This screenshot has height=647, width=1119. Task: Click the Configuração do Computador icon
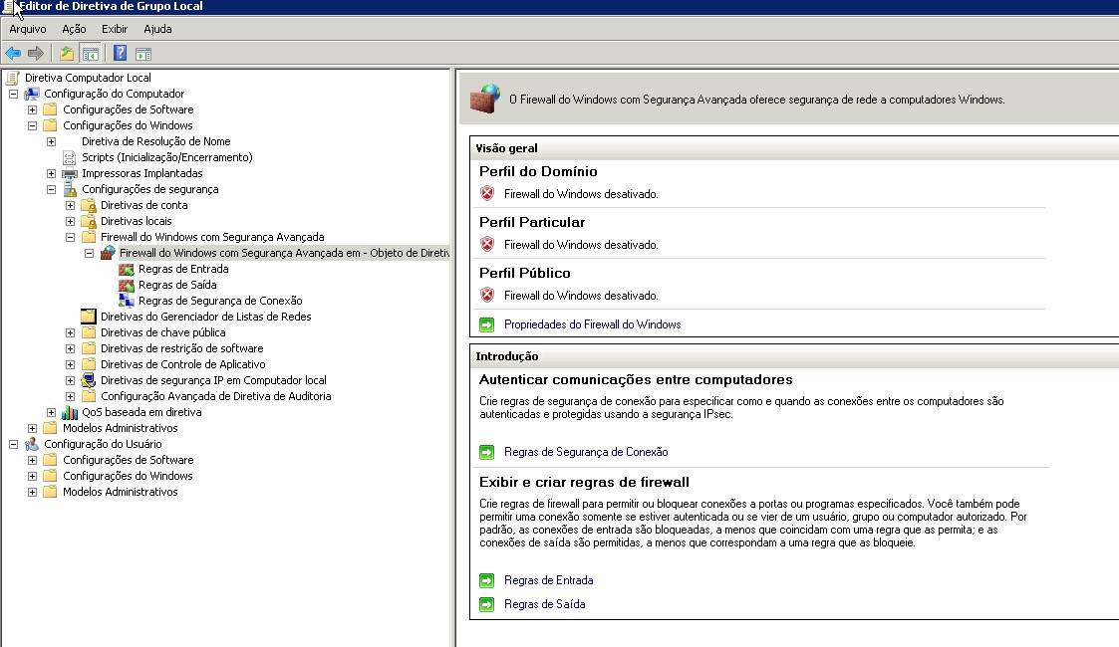coord(32,94)
